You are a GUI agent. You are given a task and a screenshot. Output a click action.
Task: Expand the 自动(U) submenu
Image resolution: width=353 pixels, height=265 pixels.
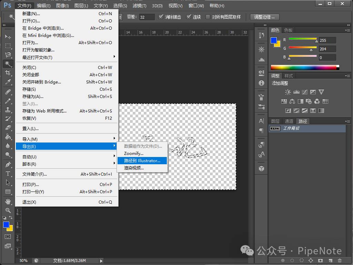(x=67, y=157)
